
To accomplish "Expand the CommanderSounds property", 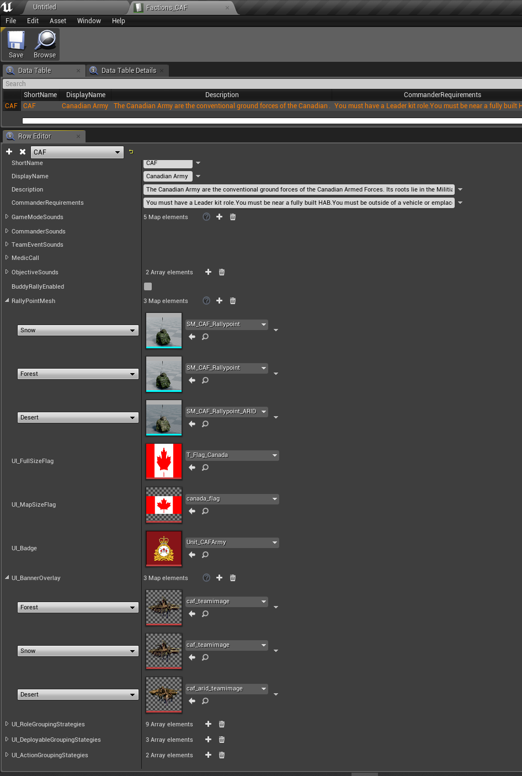I will point(7,231).
